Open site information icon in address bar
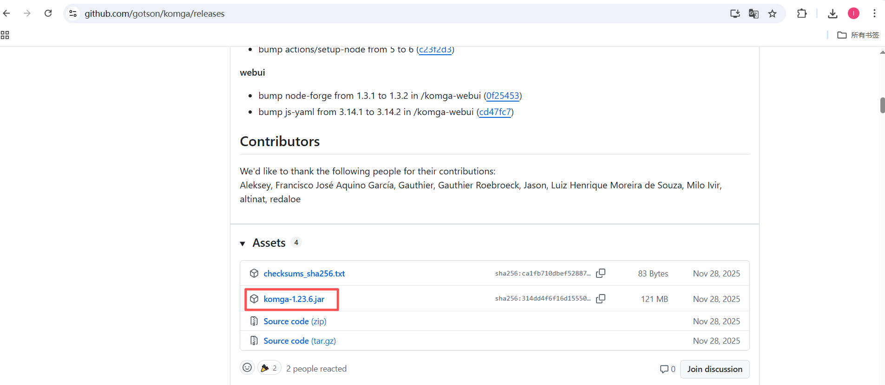Viewport: 885px width, 385px height. [x=73, y=13]
